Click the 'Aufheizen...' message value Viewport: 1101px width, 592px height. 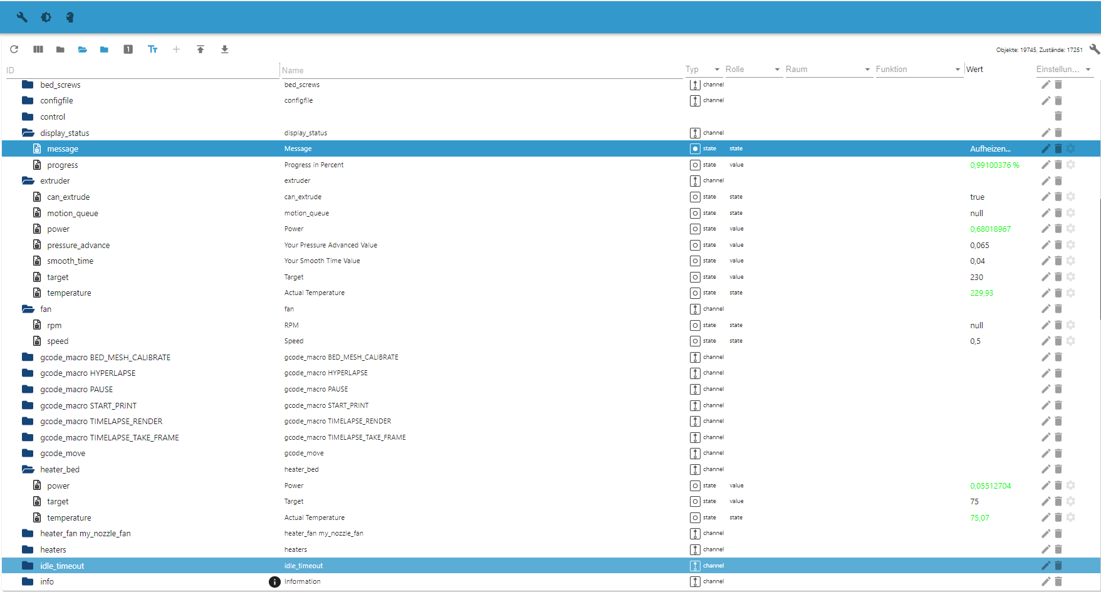990,148
